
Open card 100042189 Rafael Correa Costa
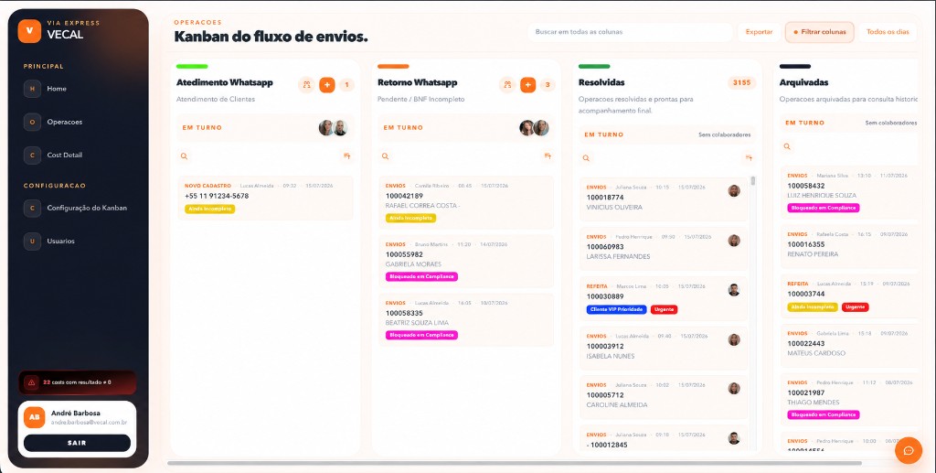(x=466, y=202)
